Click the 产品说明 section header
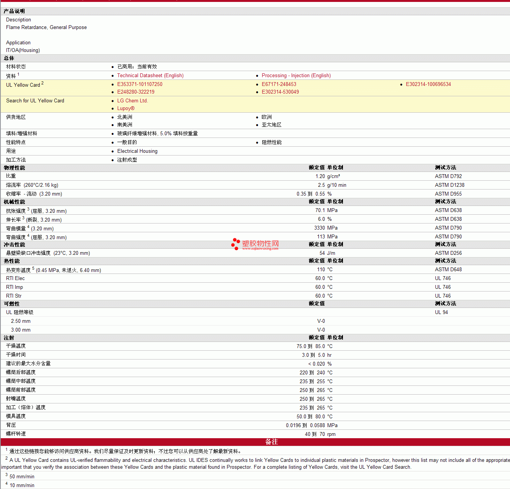 coord(14,11)
